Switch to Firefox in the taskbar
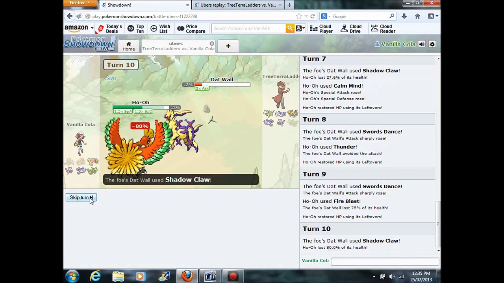 click(x=187, y=276)
